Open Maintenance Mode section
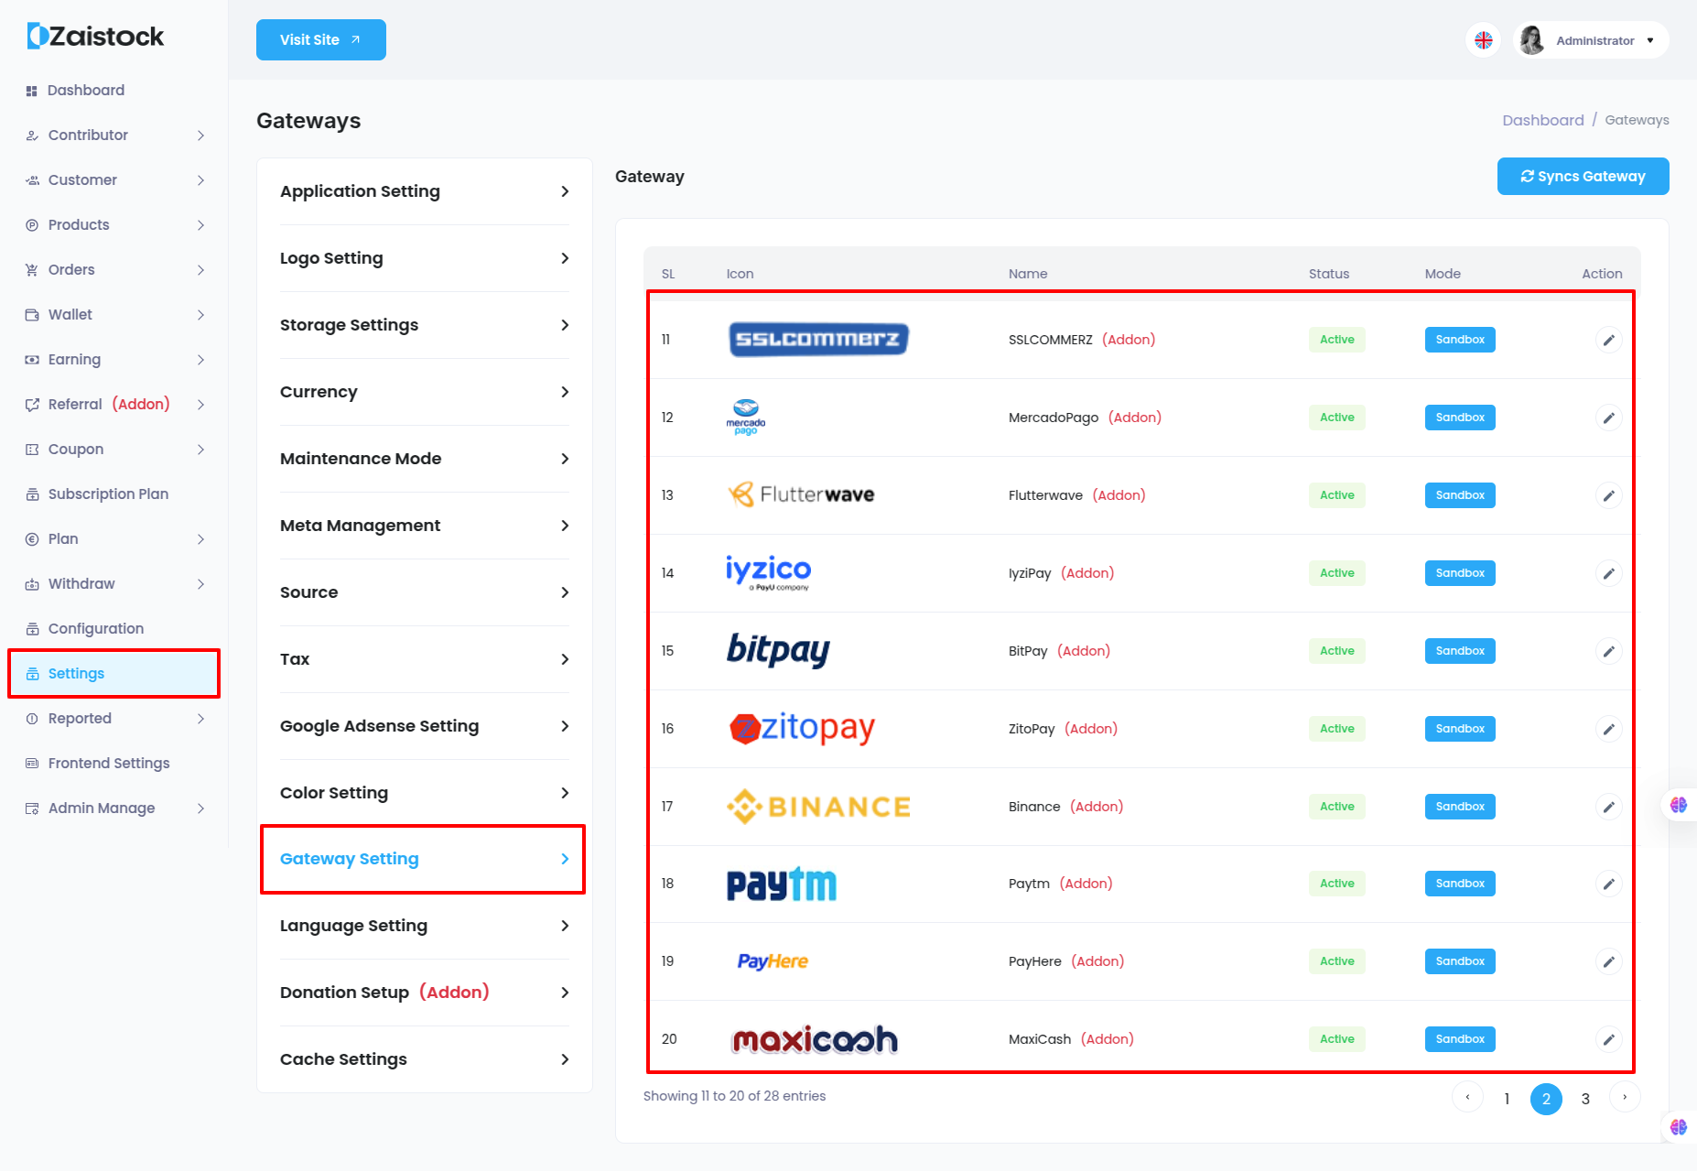 pos(424,459)
